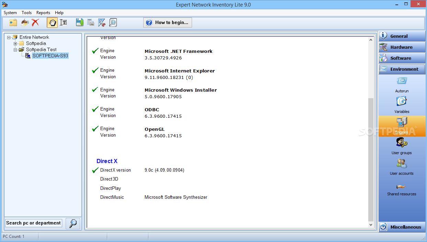
Task: Select the SOFTPEDIA-S93 computer
Action: click(50, 56)
